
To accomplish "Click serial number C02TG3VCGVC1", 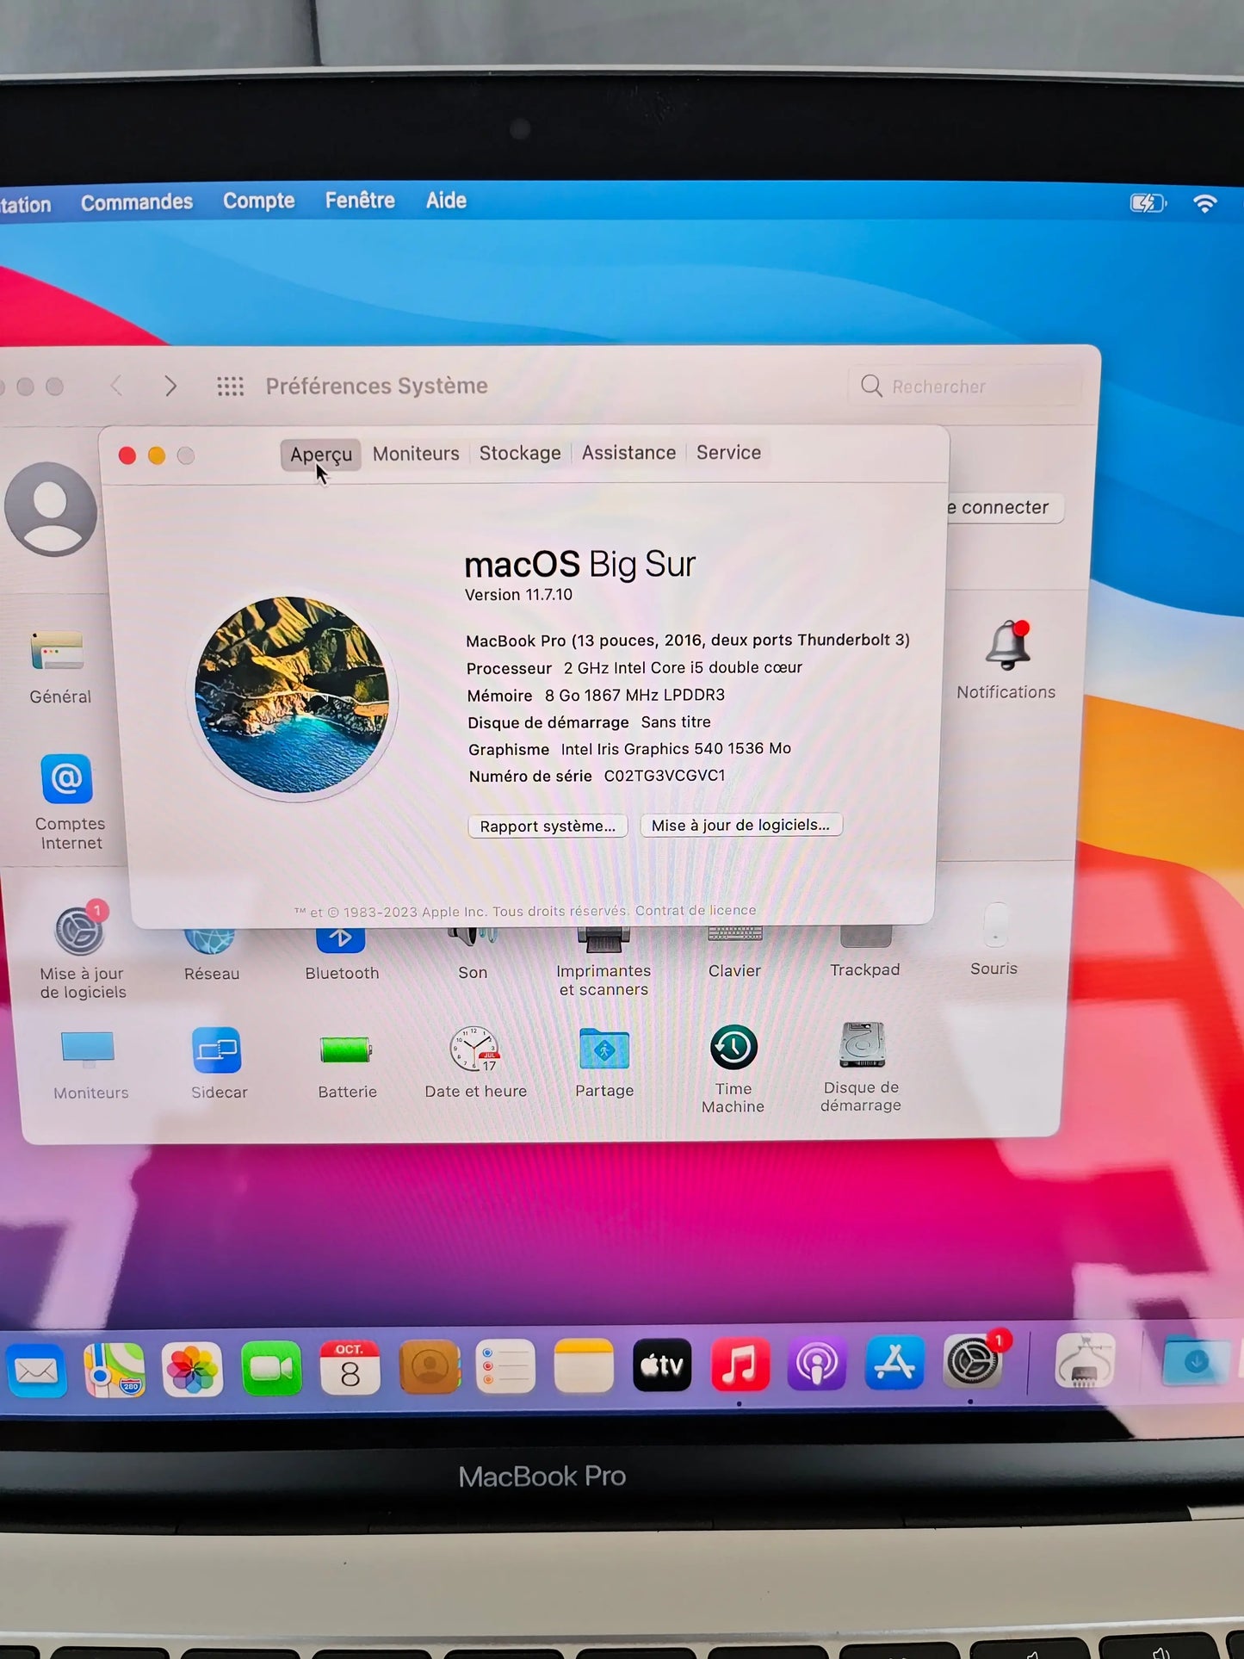I will pos(665,776).
